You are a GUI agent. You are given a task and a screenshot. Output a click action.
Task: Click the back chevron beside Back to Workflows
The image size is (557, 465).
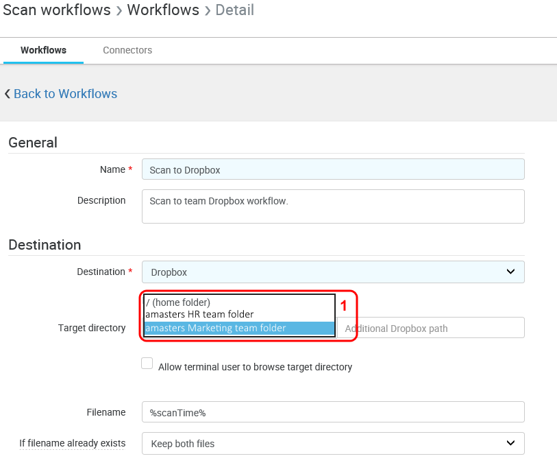click(7, 94)
